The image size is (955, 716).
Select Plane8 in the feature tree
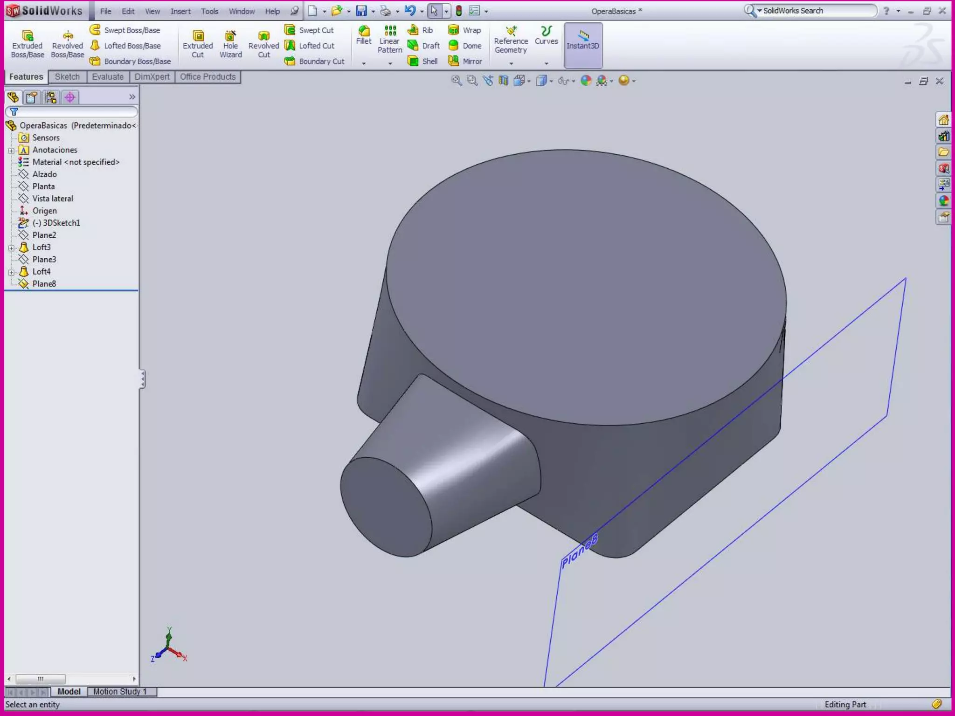pyautogui.click(x=44, y=284)
